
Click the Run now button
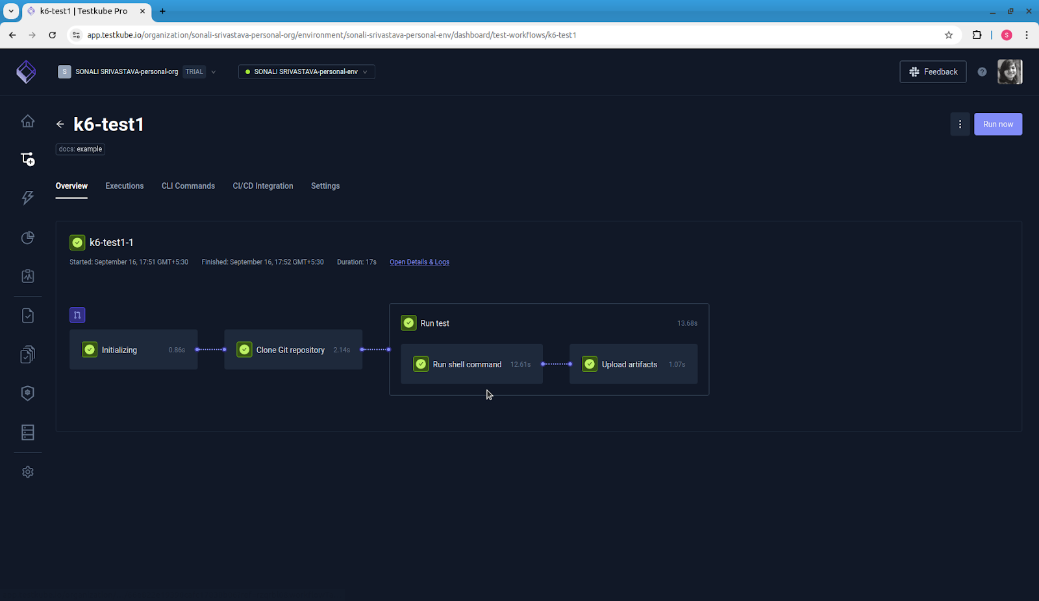(998, 124)
